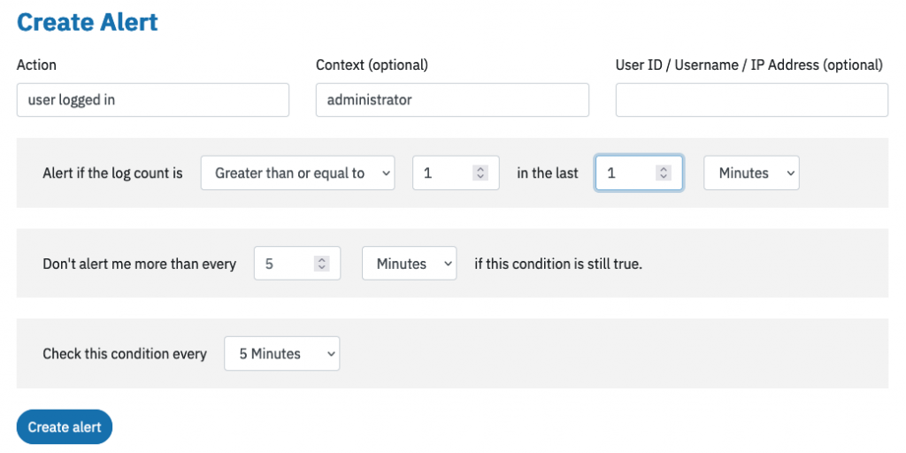Viewport: 906px width, 453px height.
Task: Open the Minutes dropdown before 'if this condition is still true'
Action: (409, 264)
